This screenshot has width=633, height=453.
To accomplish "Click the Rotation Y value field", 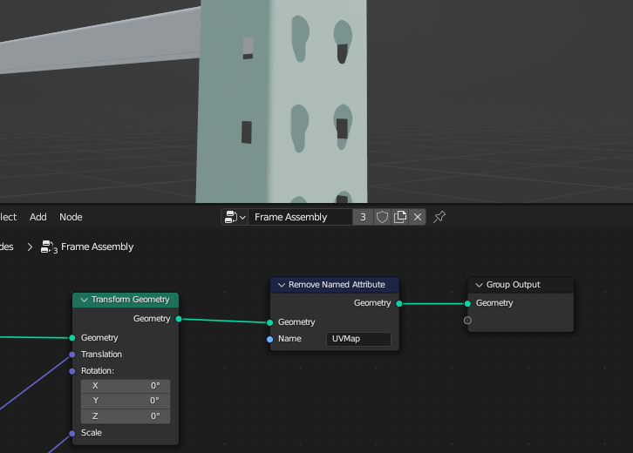I will [x=126, y=401].
